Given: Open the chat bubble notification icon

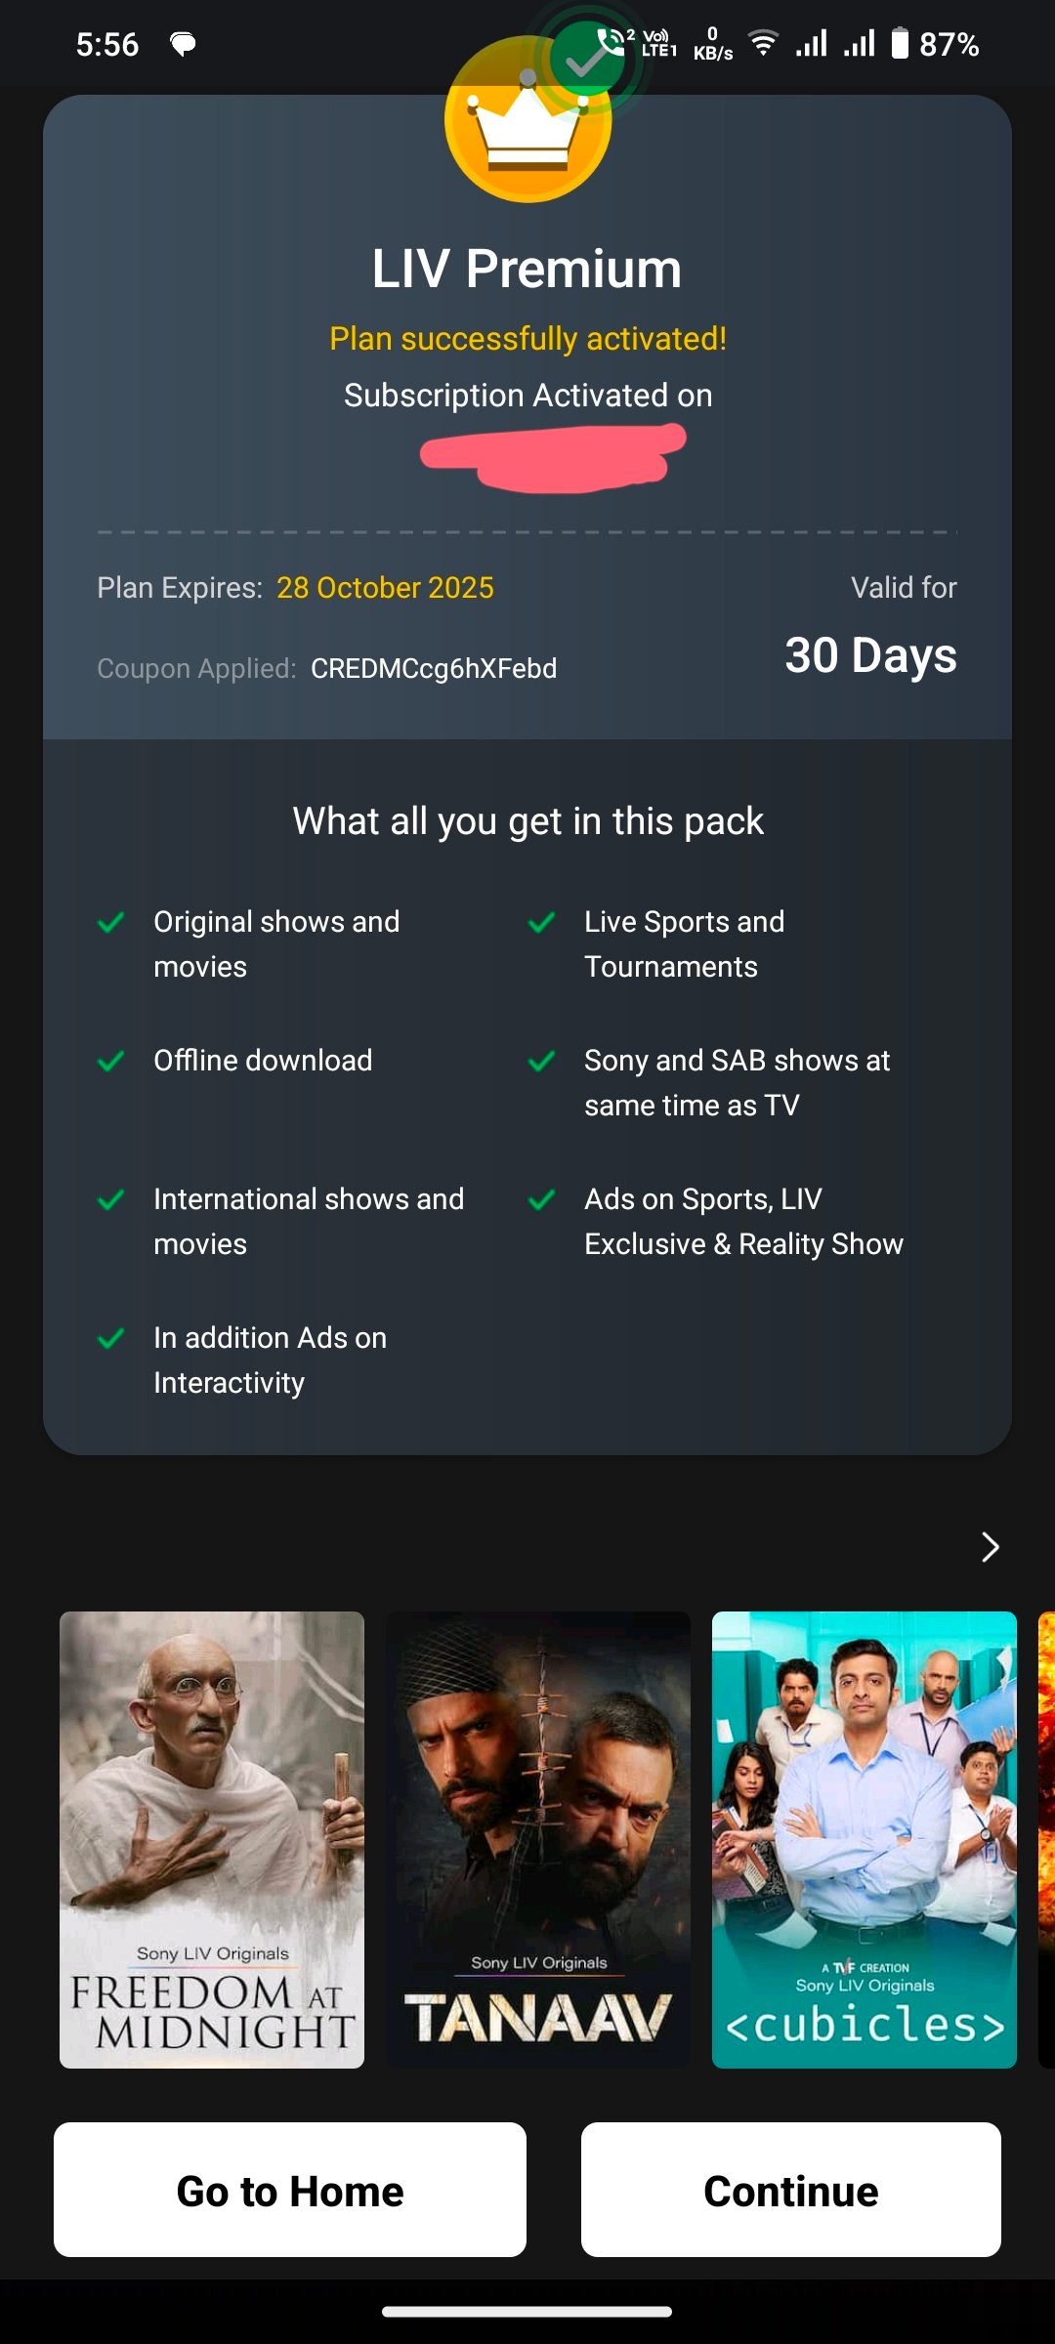Looking at the screenshot, I should [183, 44].
